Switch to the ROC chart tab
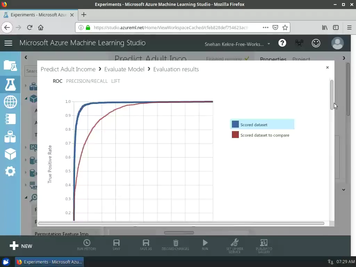The image size is (356, 267). tap(57, 81)
